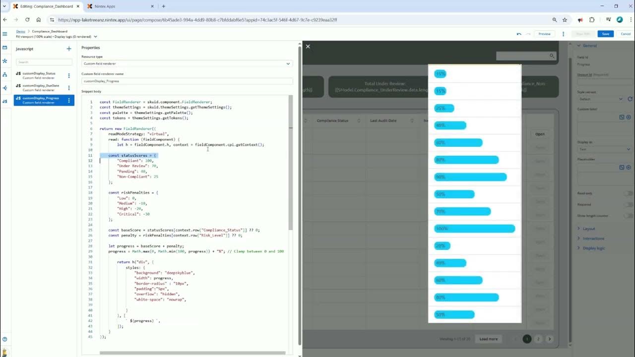Click the Save button
The width and height of the screenshot is (635, 357).
[605, 34]
